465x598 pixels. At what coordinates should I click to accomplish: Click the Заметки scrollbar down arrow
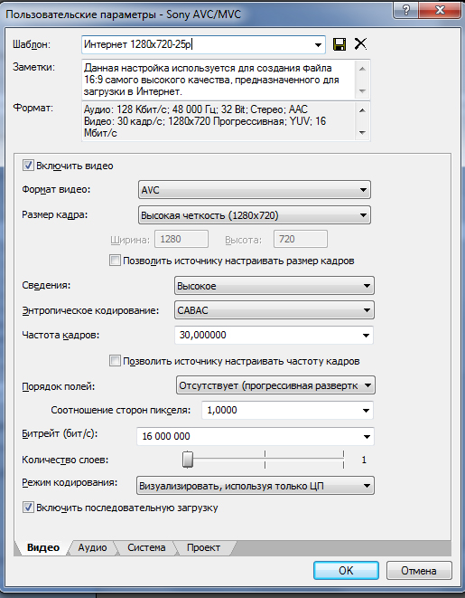362,91
